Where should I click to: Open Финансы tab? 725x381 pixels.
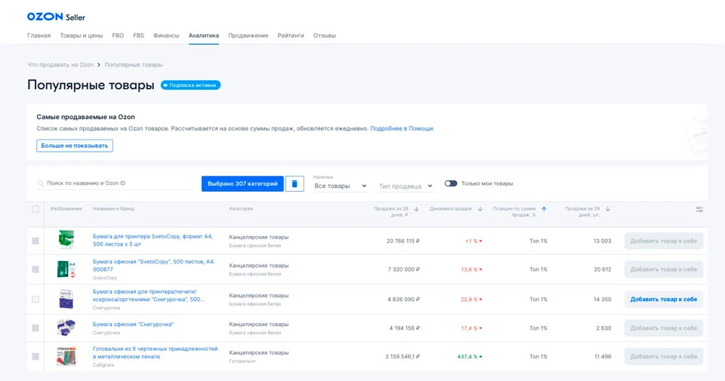point(166,35)
